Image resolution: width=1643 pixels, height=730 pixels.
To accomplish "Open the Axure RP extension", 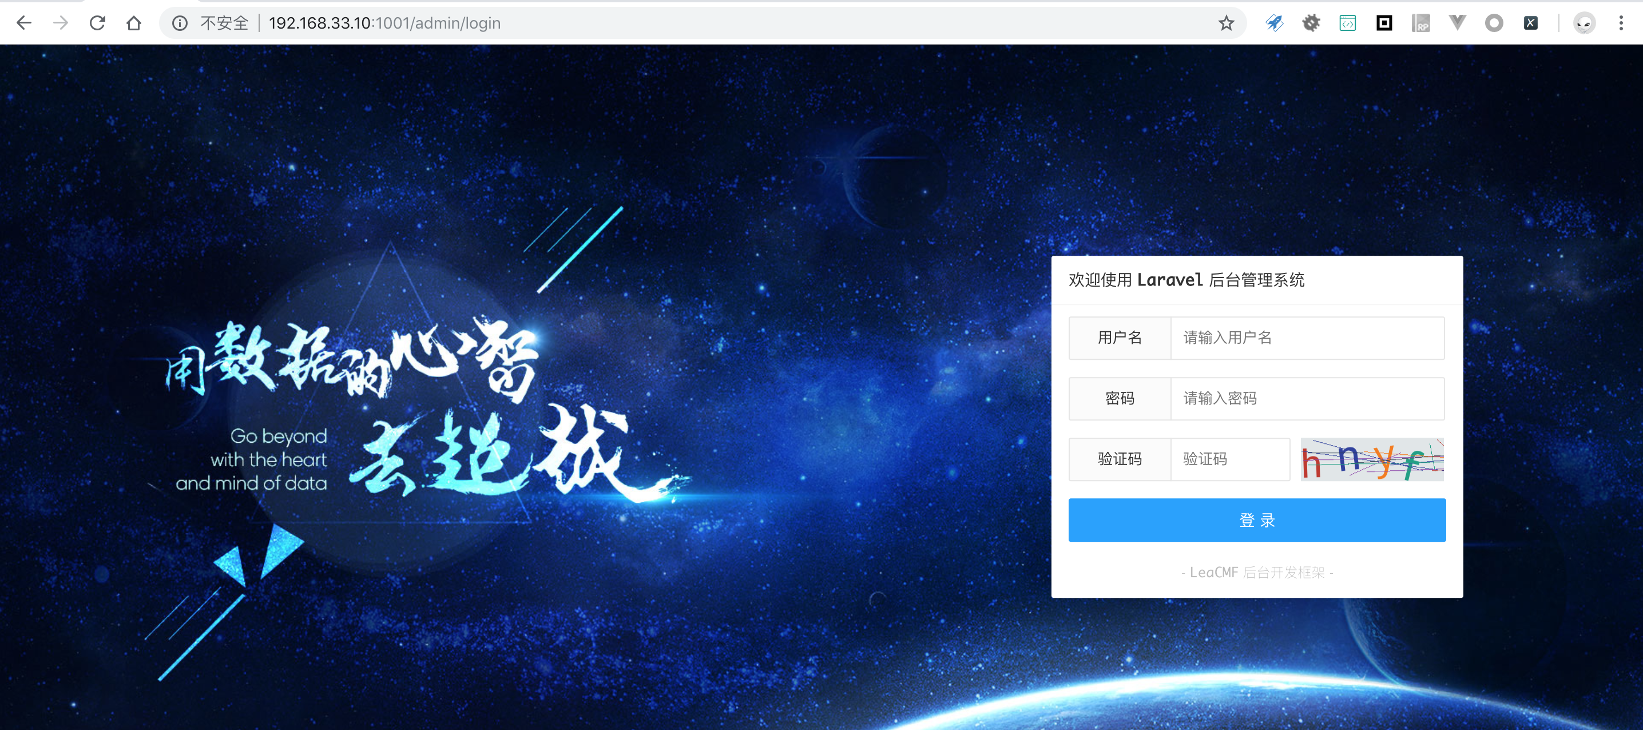I will 1420,23.
